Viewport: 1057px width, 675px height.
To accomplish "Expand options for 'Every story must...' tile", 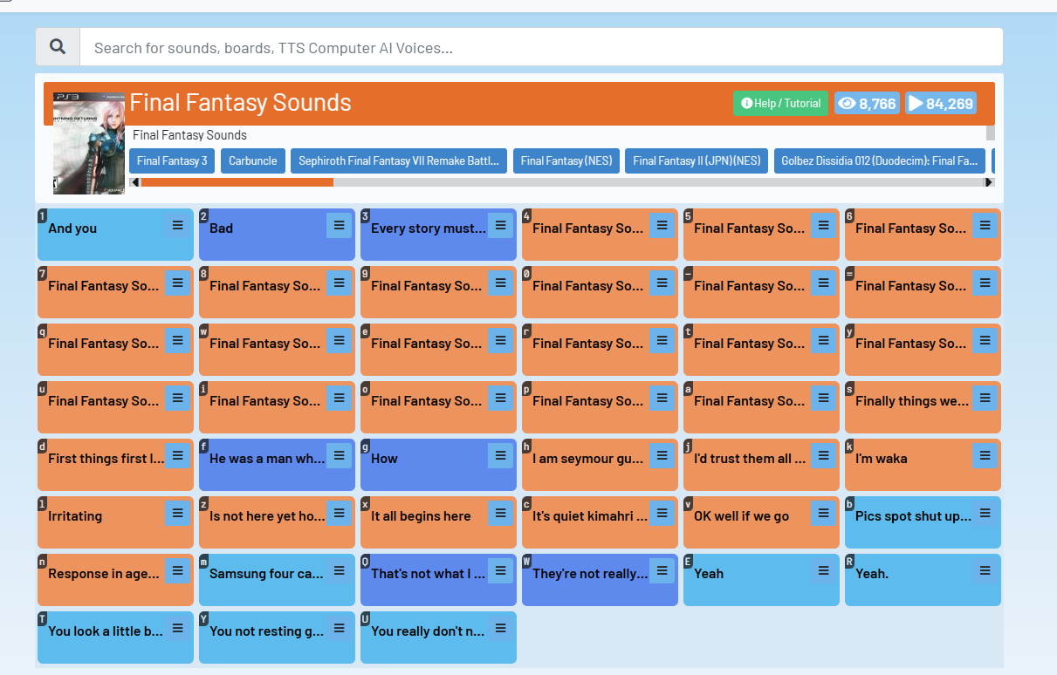I will click(x=500, y=225).
